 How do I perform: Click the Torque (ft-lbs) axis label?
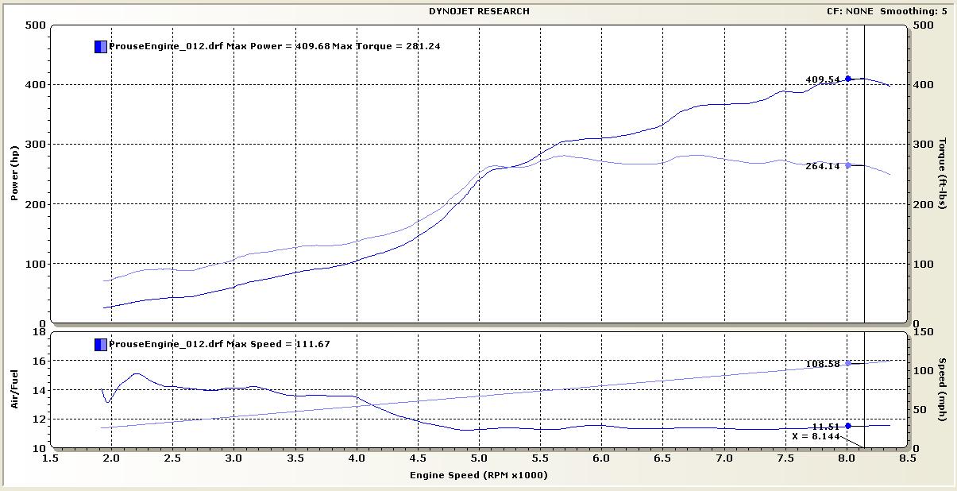tap(943, 174)
